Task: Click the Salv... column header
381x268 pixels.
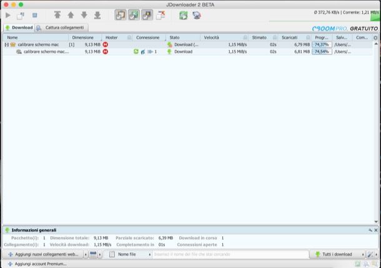Action: tap(342, 37)
